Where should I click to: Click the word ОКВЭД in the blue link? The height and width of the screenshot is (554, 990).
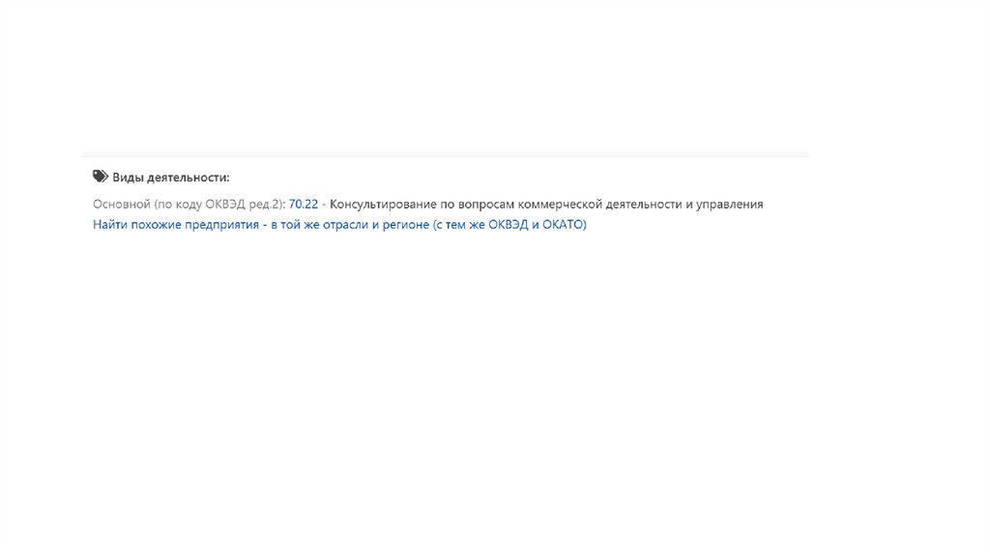509,224
